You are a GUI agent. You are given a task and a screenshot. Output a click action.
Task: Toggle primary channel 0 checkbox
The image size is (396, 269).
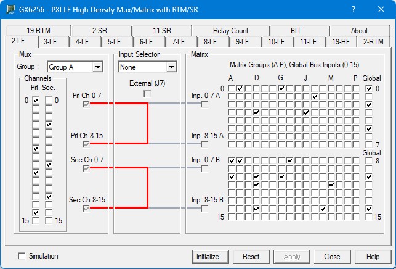(36, 101)
